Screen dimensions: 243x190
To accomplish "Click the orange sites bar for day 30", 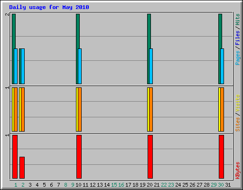I will pyautogui.click(x=222, y=109).
